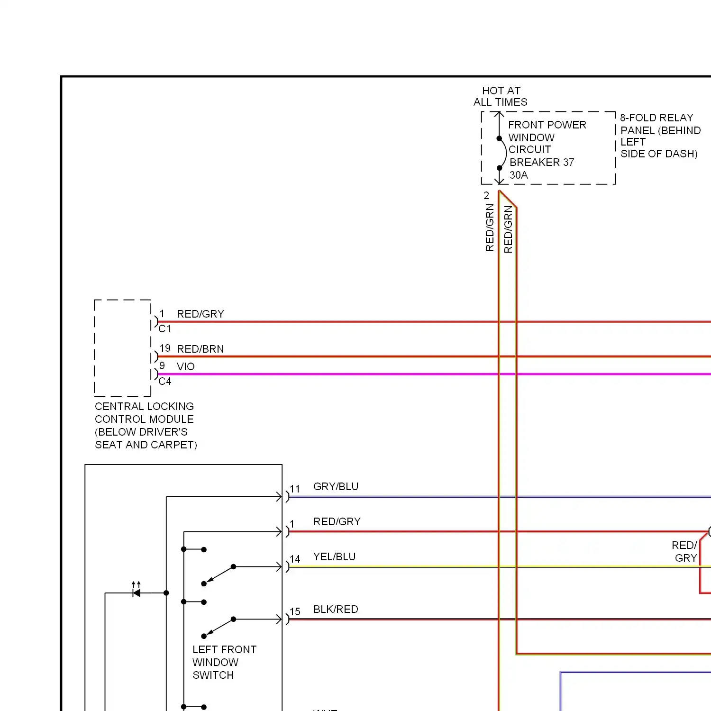Click the yellow YEL/BLU wire line
This screenshot has height=711, width=711.
click(x=500, y=566)
